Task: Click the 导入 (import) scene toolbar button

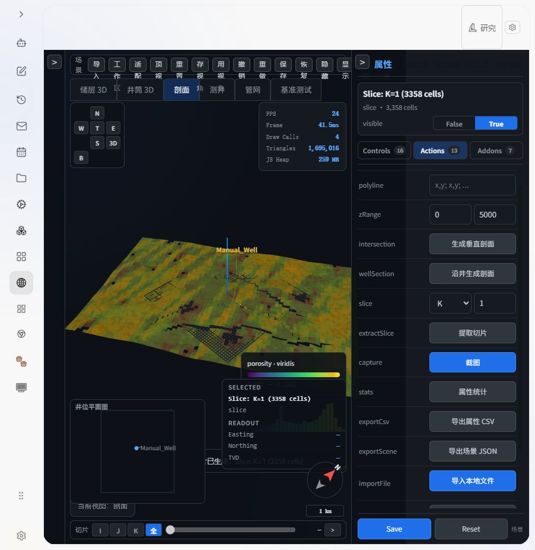Action: 96,65
